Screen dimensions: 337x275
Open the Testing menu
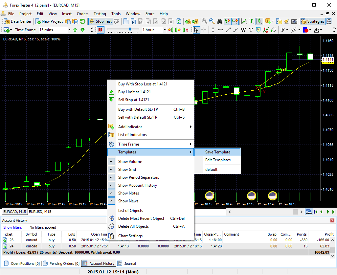point(100,14)
